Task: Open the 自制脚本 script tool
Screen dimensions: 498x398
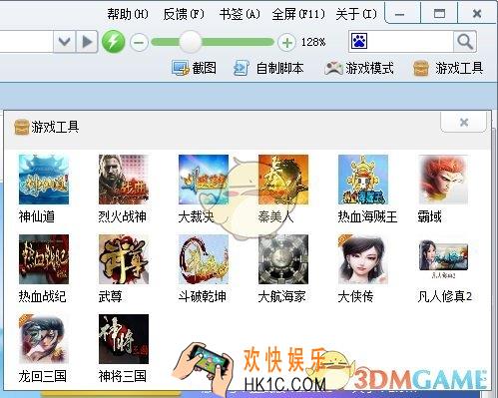Action: pyautogui.click(x=268, y=68)
